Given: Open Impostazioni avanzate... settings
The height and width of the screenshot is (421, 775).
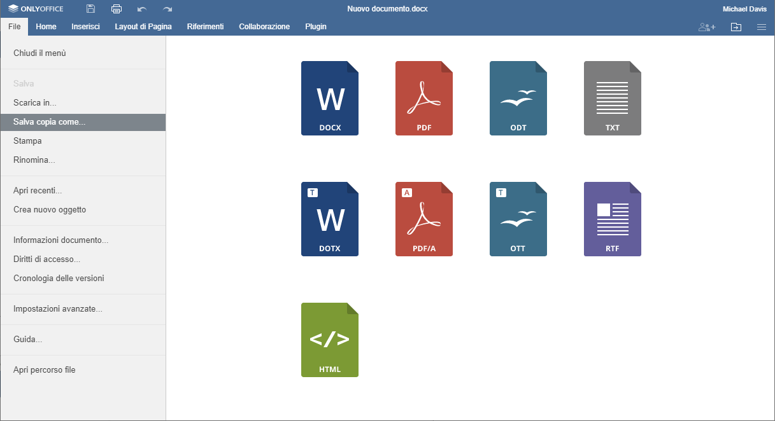Looking at the screenshot, I should (x=58, y=309).
